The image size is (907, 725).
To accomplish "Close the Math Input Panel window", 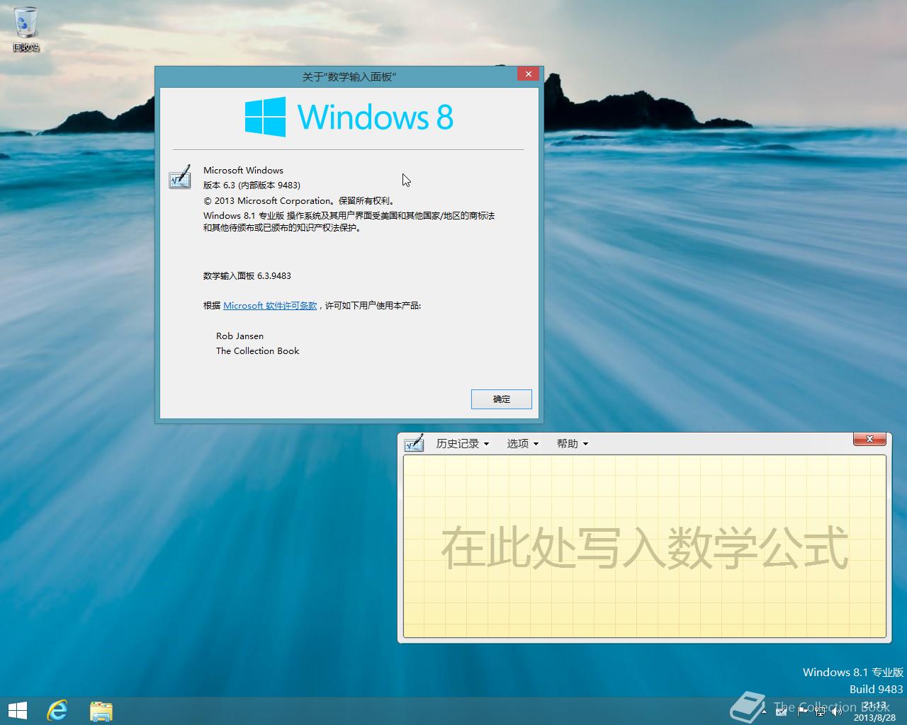I will click(869, 439).
